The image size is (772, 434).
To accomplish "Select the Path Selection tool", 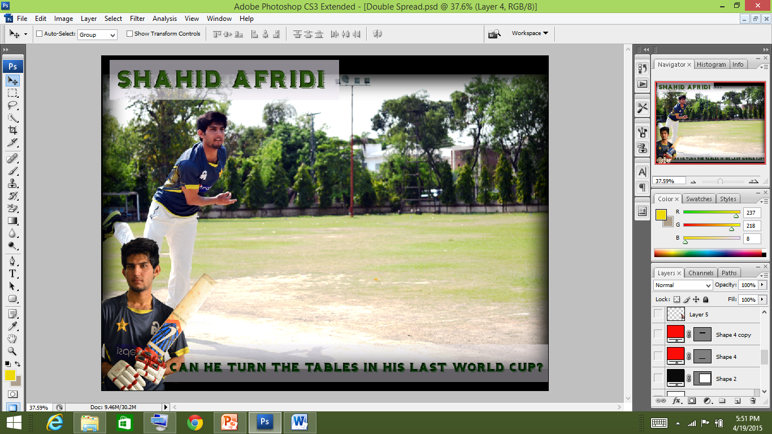I will [x=12, y=286].
